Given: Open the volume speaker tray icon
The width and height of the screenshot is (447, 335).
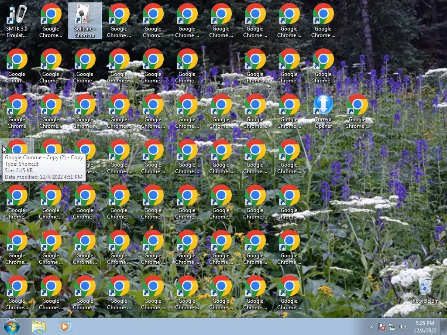Looking at the screenshot, I should coord(402,327).
